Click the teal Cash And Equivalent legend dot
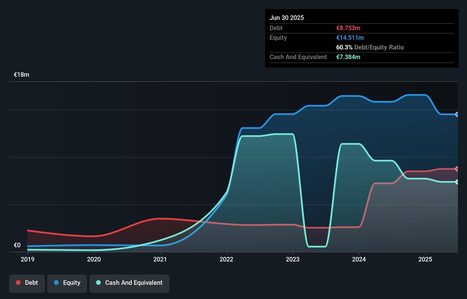 coord(98,283)
